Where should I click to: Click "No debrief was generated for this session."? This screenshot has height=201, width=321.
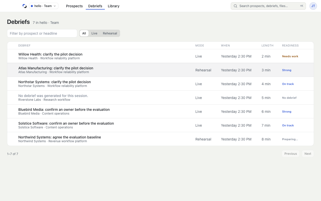pos(53,96)
